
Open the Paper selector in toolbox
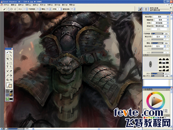[x=7, y=91]
